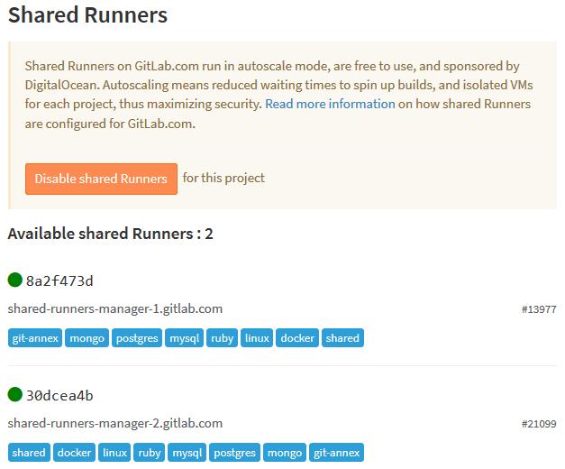565x469 pixels.
Task: Click git-annex tag on runner 8a2f473d
Action: [35, 338]
